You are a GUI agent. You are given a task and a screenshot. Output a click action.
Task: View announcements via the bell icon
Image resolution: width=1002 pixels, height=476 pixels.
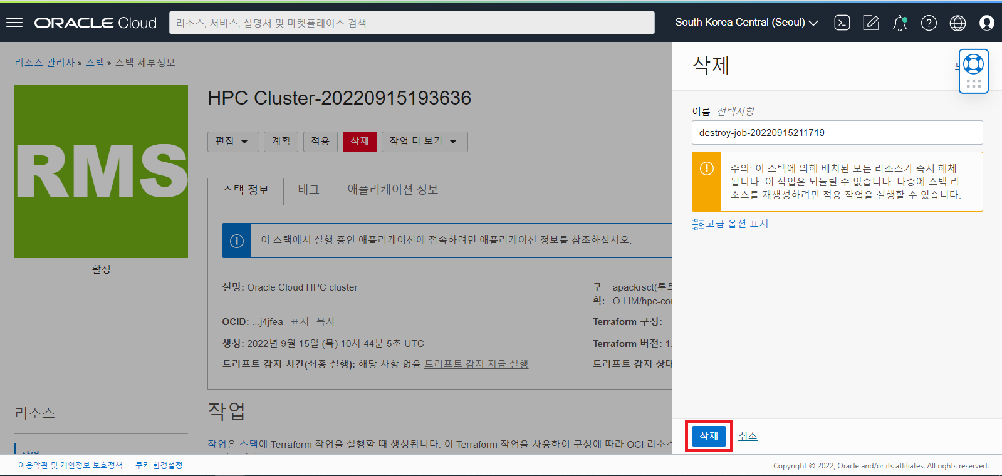tap(900, 23)
